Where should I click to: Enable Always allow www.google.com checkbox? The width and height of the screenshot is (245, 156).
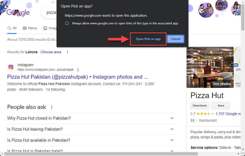67,23
